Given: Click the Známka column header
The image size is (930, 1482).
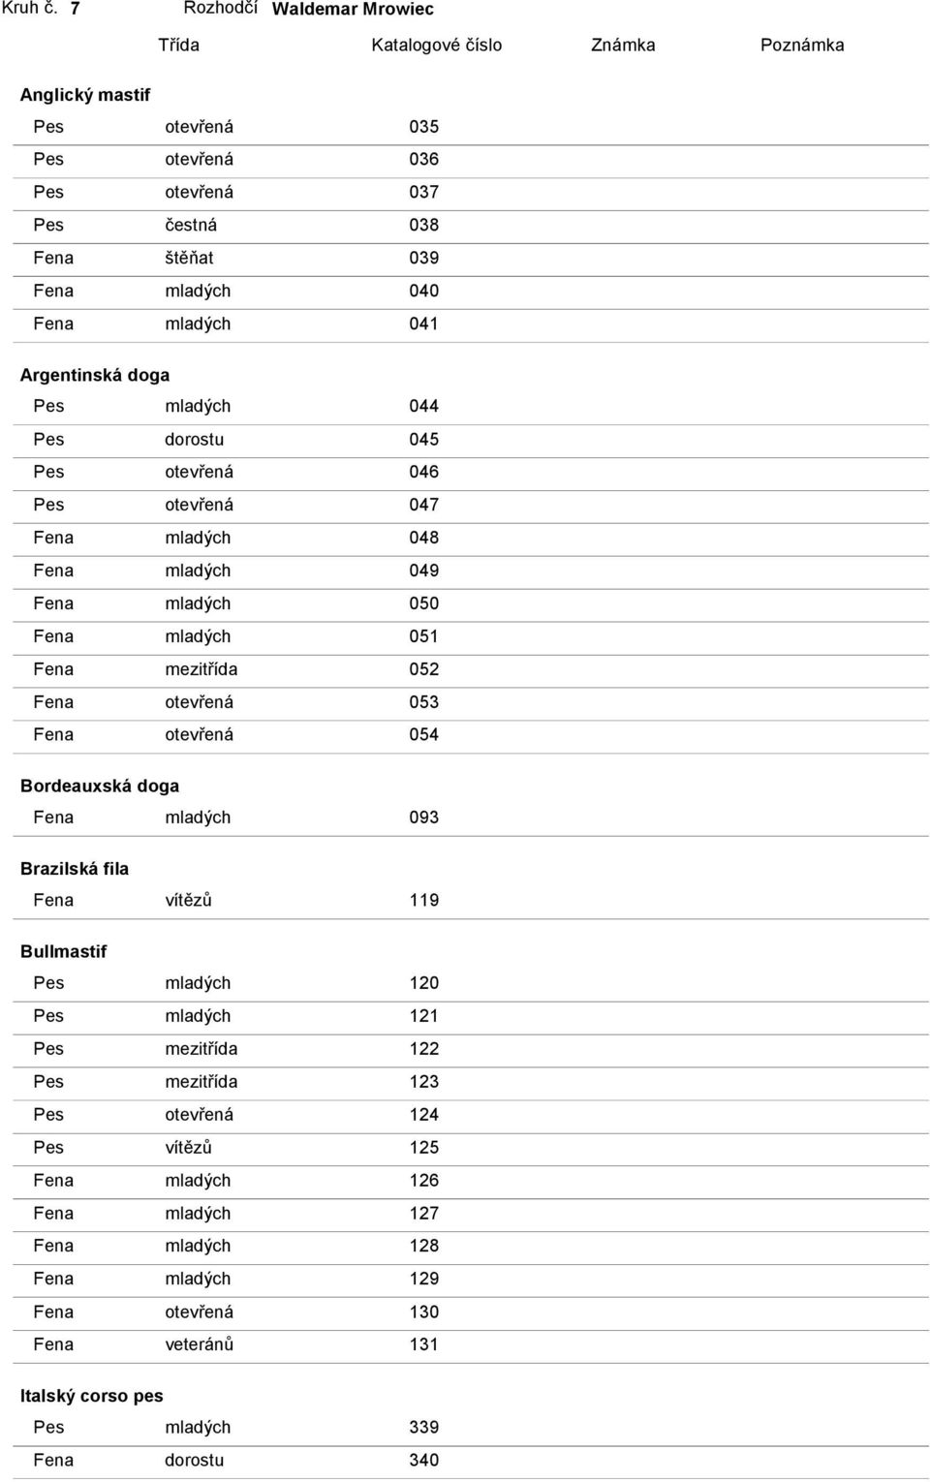Looking at the screenshot, I should pyautogui.click(x=623, y=45).
